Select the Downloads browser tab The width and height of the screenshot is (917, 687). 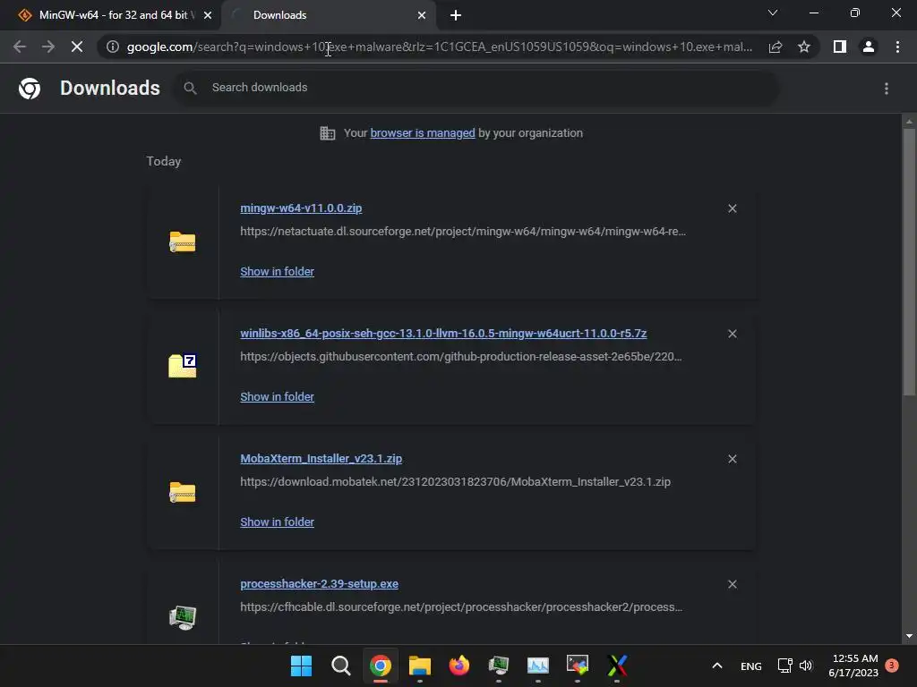tap(328, 15)
